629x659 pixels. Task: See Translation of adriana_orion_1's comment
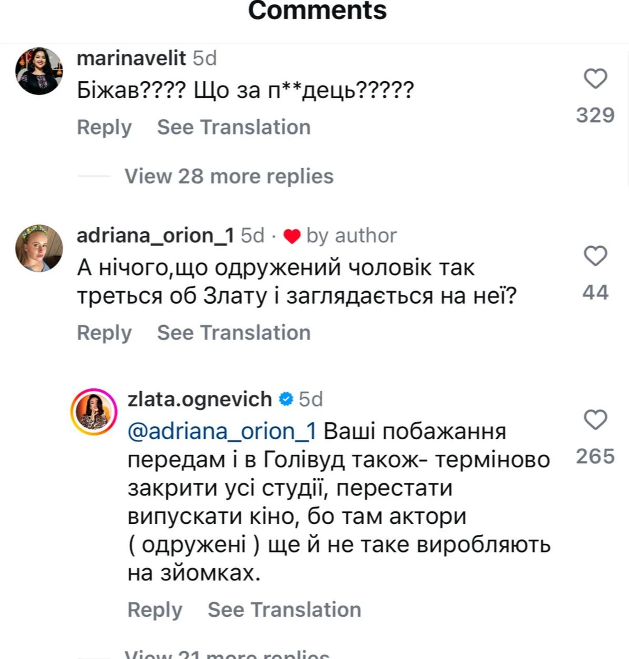[233, 333]
